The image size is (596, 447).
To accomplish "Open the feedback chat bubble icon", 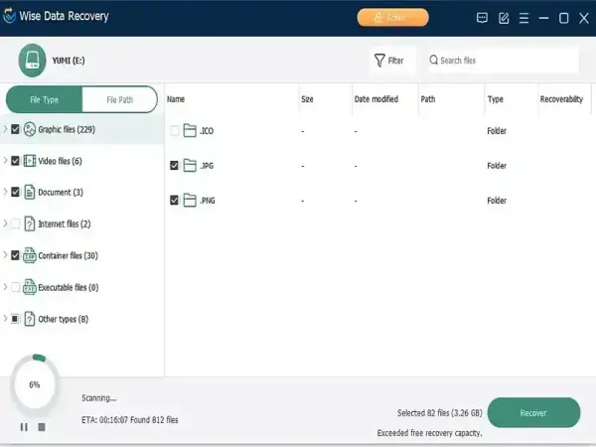I will [x=482, y=18].
